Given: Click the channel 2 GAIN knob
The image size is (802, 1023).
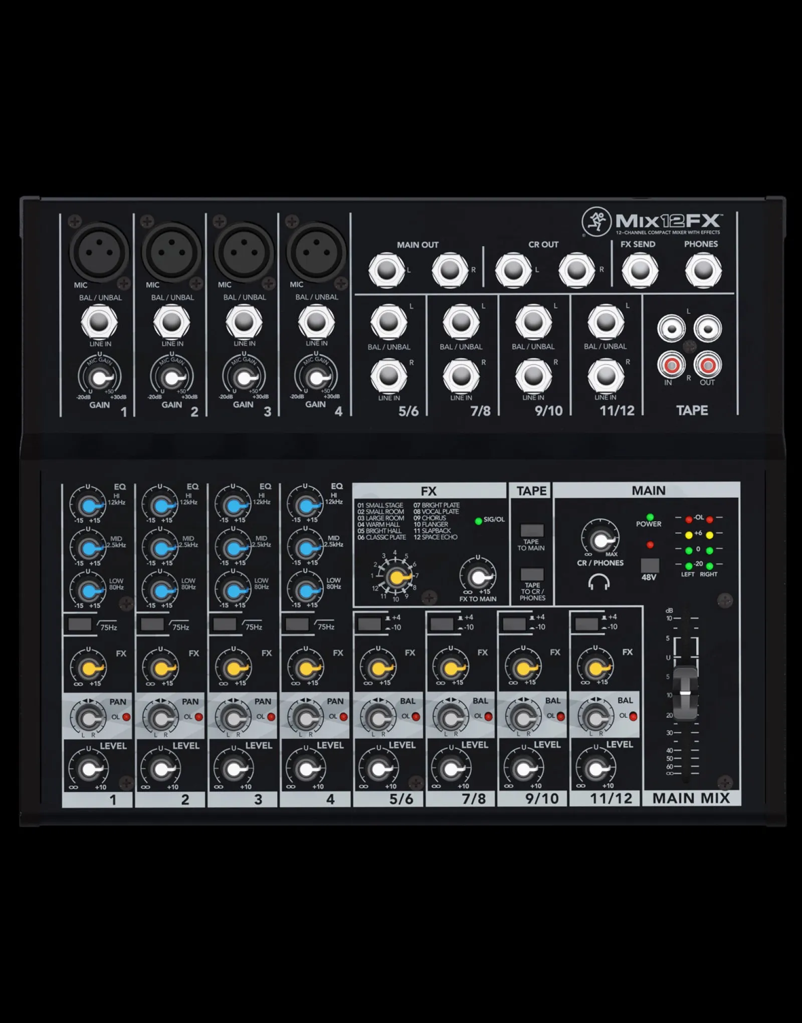Looking at the screenshot, I should pos(171,377).
